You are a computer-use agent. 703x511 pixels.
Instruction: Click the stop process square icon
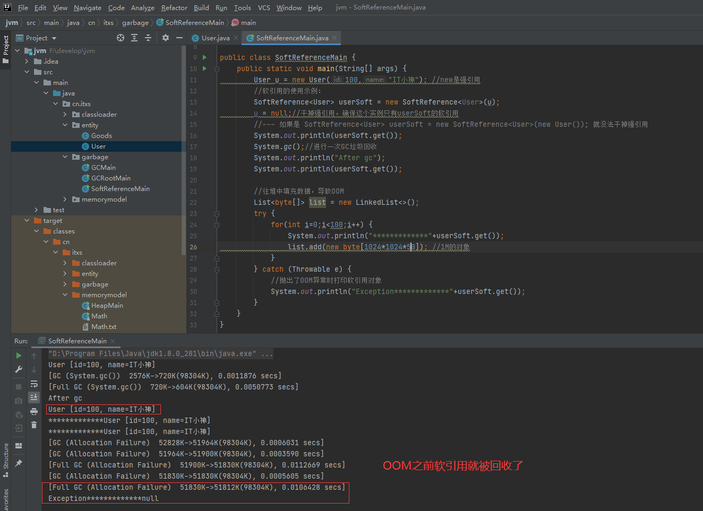coord(19,387)
